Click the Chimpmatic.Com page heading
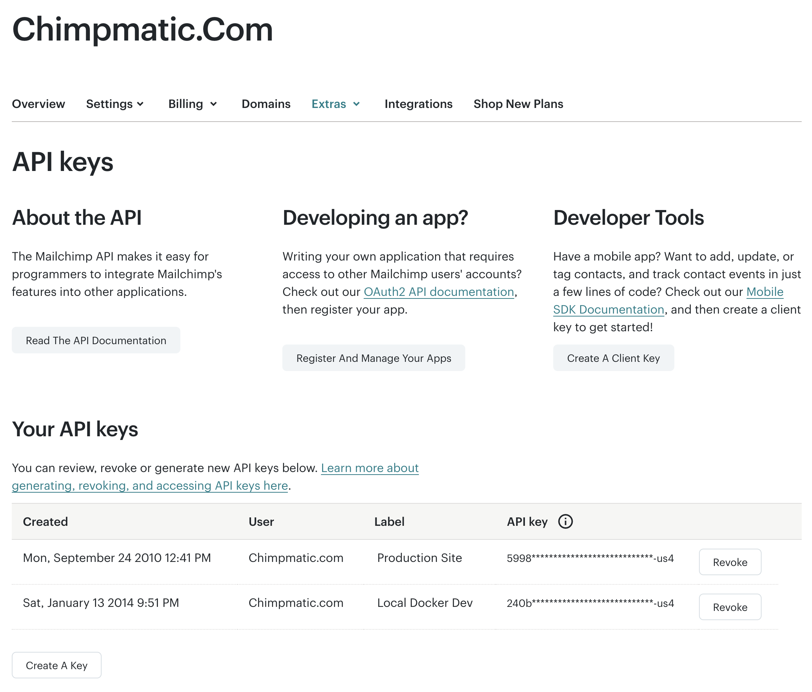This screenshot has width=812, height=692. (x=142, y=29)
